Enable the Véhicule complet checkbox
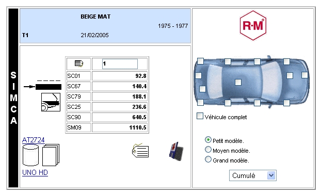 (x=200, y=116)
